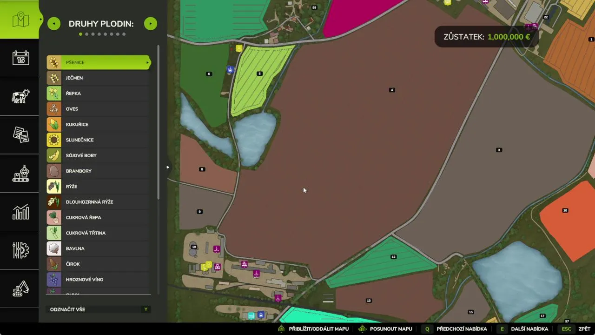Click yellow map marker above field 5
Viewport: 595px width, 335px height.
tap(239, 48)
